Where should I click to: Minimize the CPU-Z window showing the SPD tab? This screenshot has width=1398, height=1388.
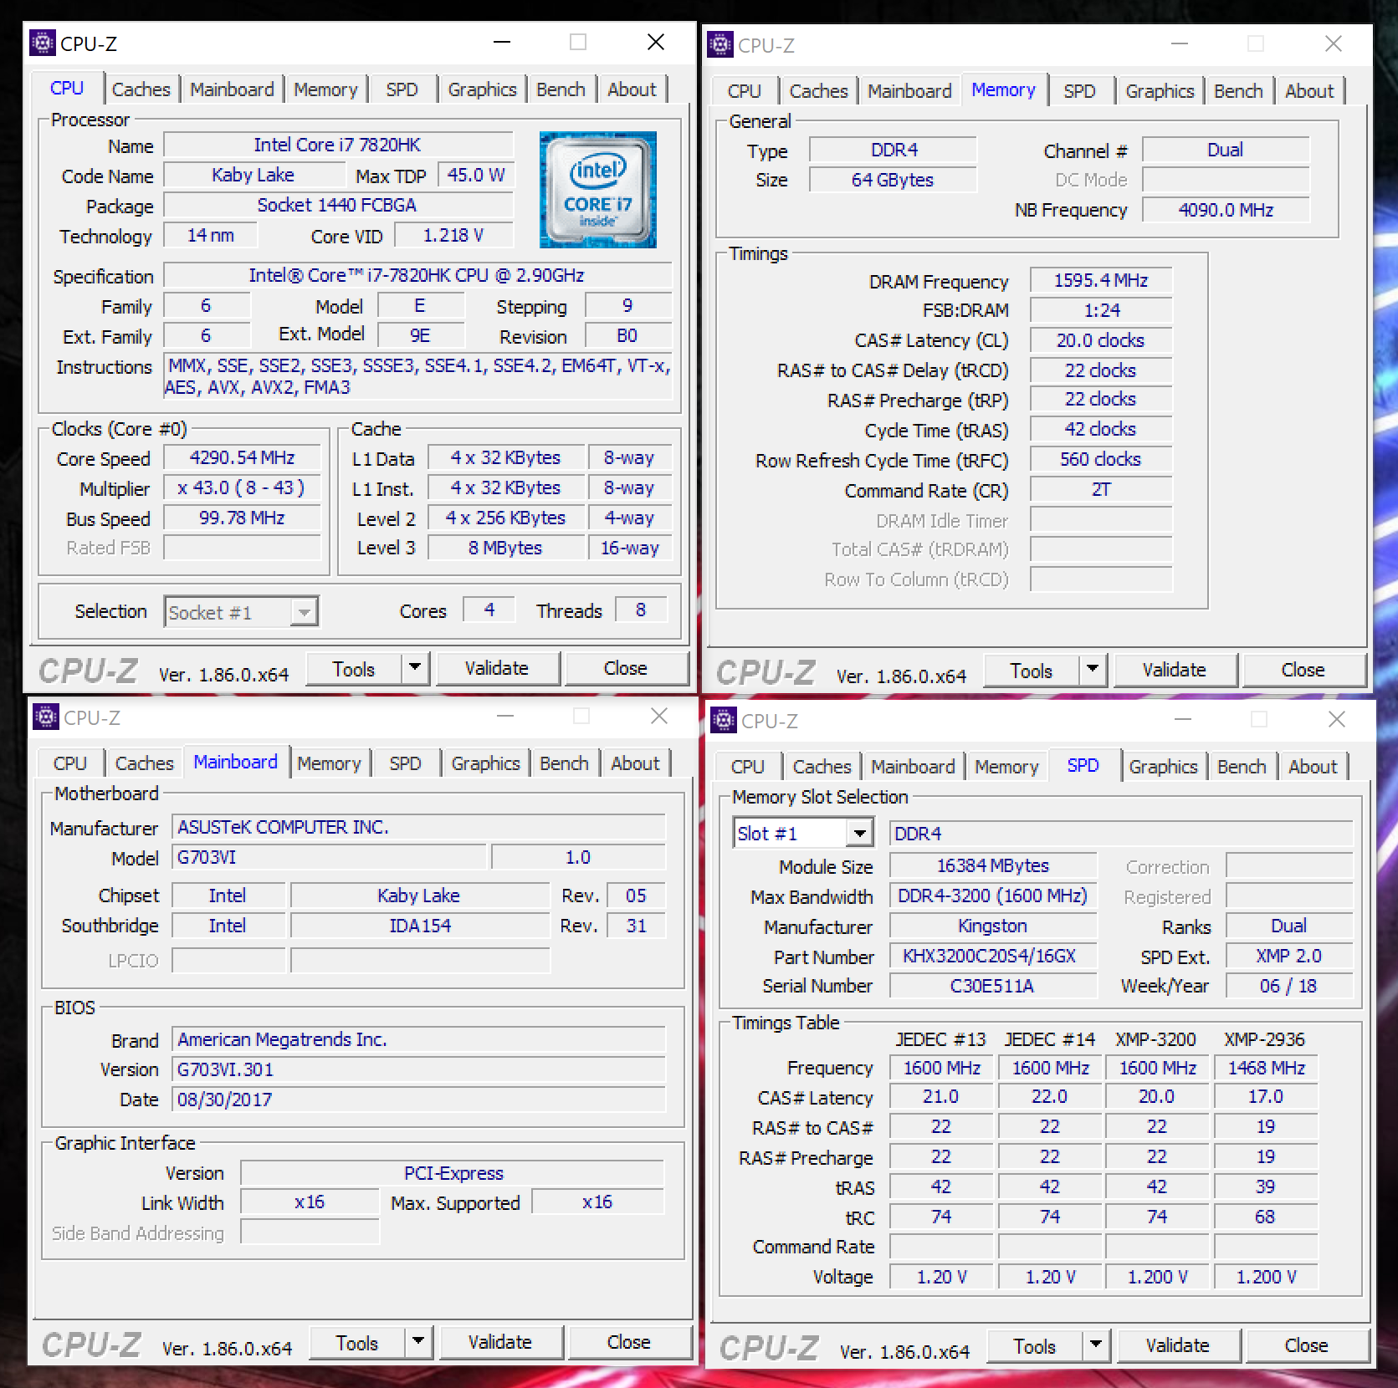[1183, 719]
